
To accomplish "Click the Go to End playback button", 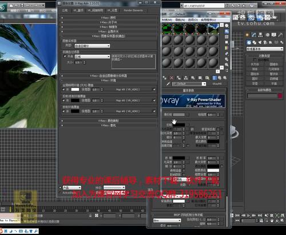I will click(x=260, y=216).
